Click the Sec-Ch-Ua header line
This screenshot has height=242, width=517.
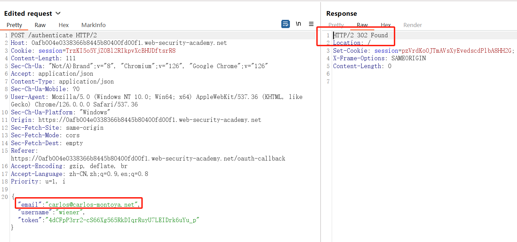139,66
